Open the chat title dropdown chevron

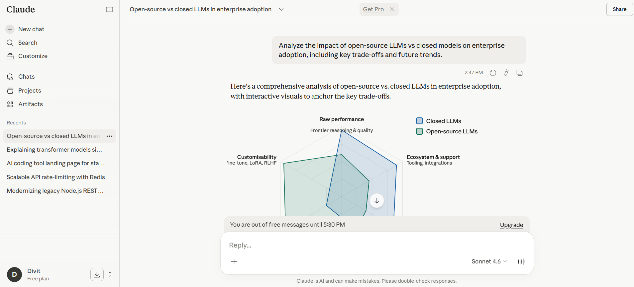(x=281, y=9)
